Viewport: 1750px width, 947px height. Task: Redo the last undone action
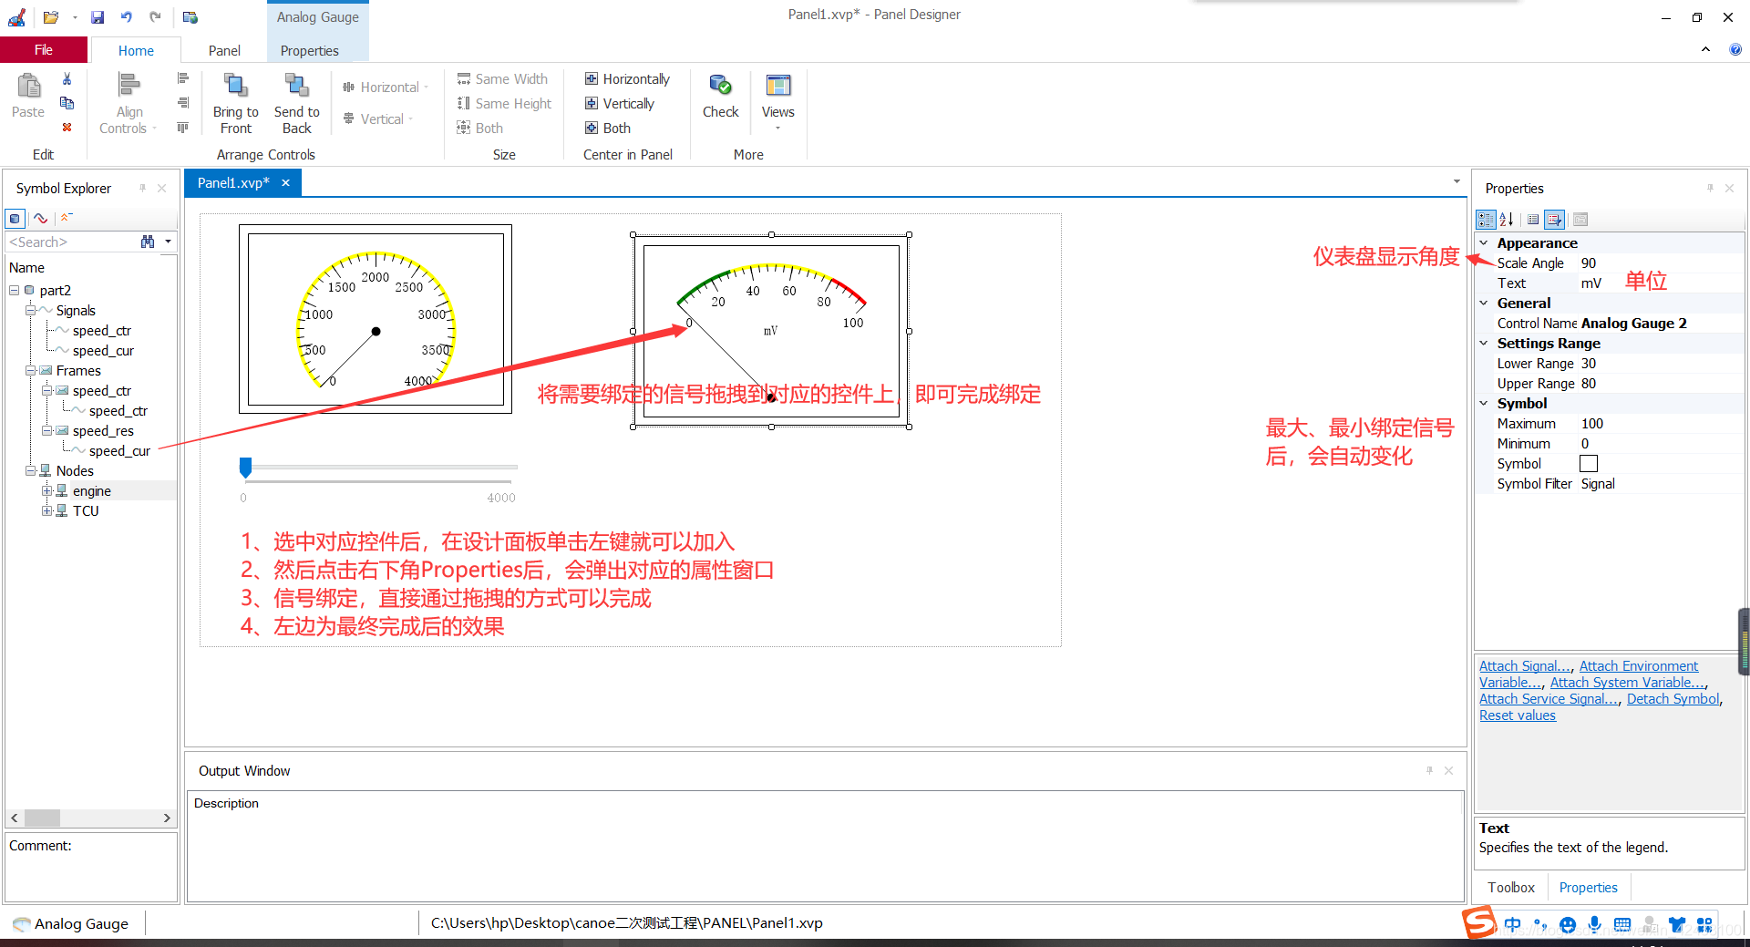click(x=155, y=17)
